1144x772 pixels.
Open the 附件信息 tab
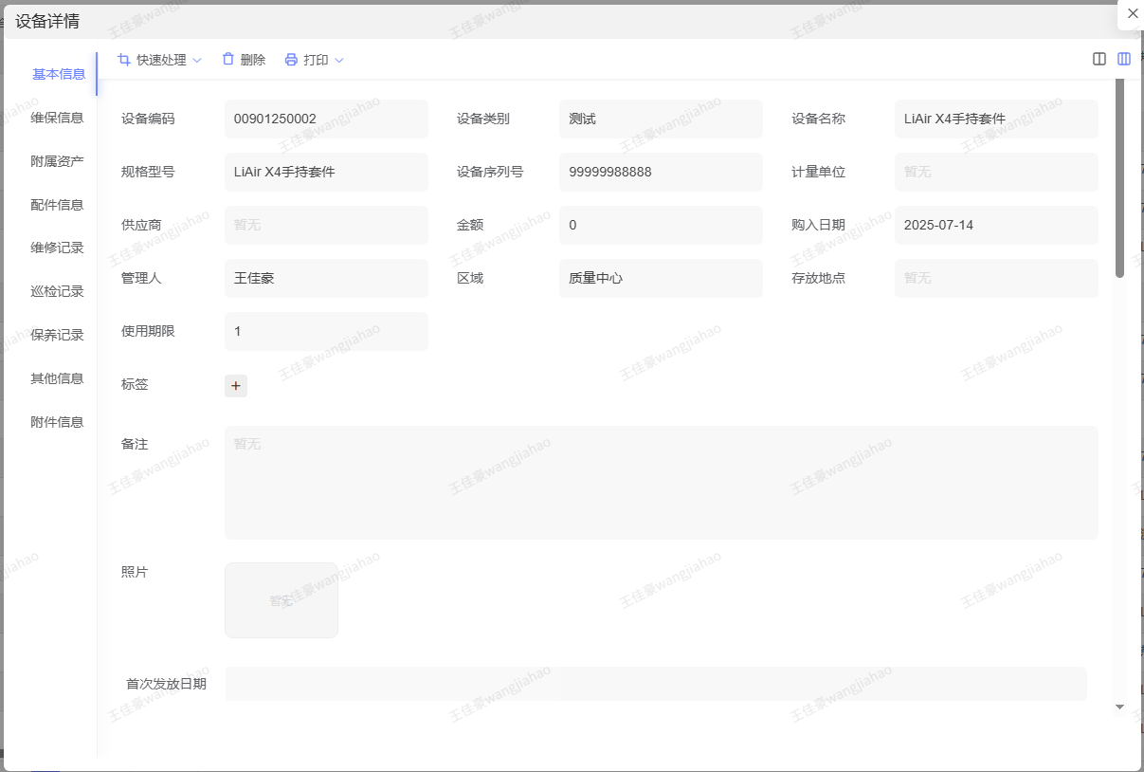tap(57, 422)
